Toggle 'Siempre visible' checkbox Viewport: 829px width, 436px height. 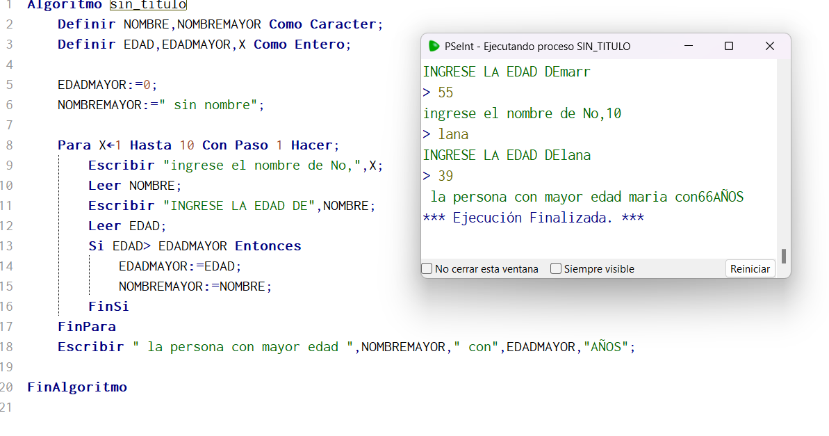(x=556, y=269)
